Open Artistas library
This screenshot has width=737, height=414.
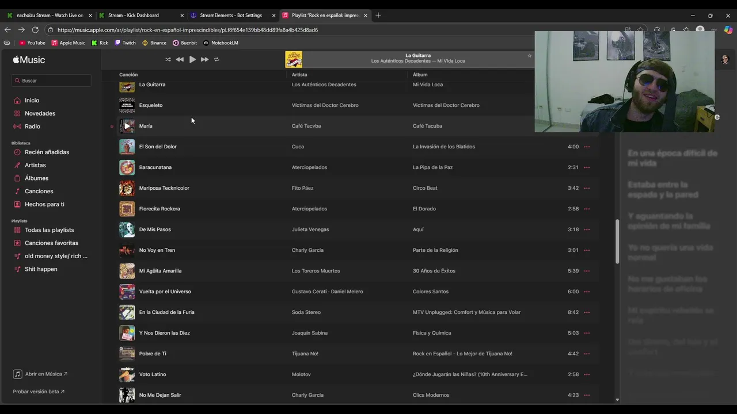(x=35, y=165)
